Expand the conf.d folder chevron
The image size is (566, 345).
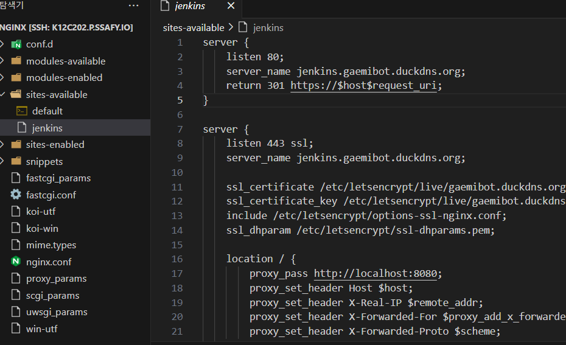pyautogui.click(x=2, y=44)
